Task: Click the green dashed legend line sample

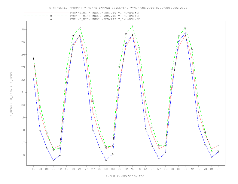Action: coord(47,16)
